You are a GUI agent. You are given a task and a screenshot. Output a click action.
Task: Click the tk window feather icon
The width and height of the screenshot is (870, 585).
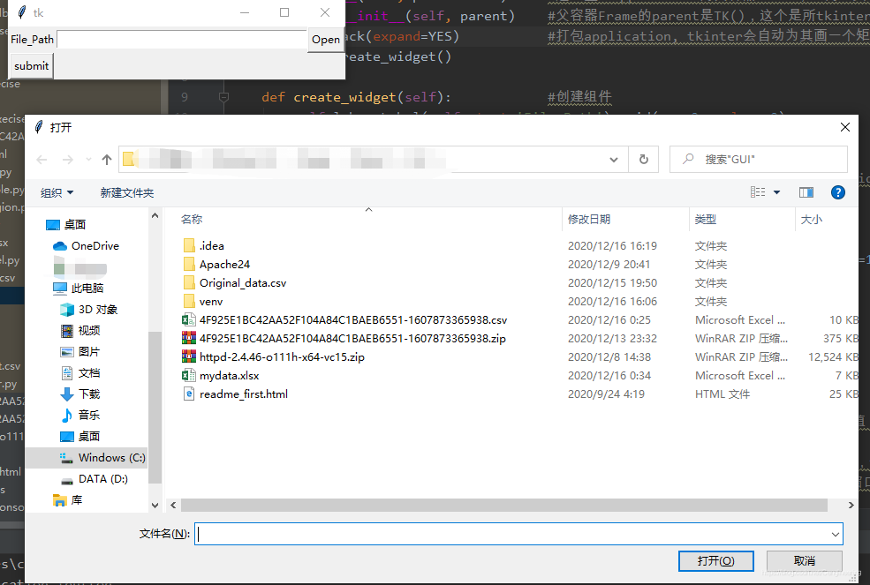click(21, 12)
